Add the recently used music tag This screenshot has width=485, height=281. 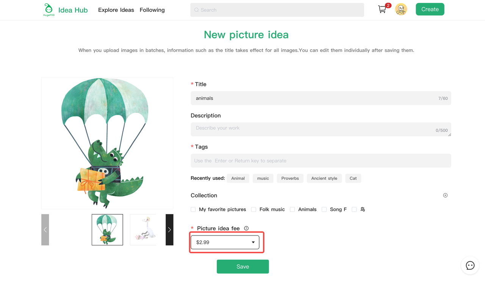point(263,178)
